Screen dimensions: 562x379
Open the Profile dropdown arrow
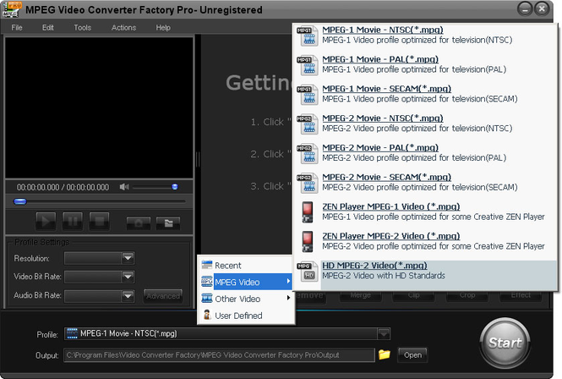[x=384, y=333]
